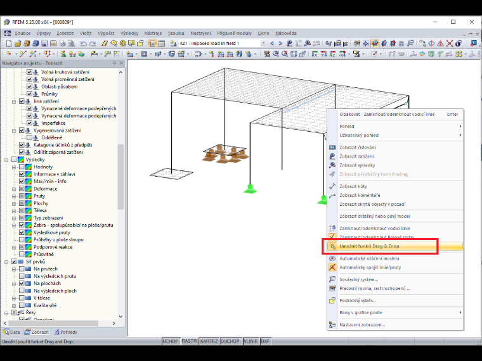Open the Výpočet menu
This screenshot has width=482, height=361.
click(106, 33)
